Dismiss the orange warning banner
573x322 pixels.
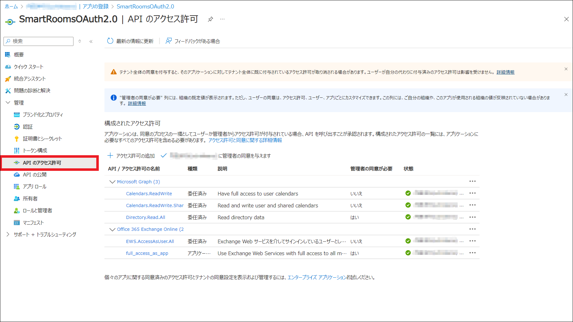[566, 69]
